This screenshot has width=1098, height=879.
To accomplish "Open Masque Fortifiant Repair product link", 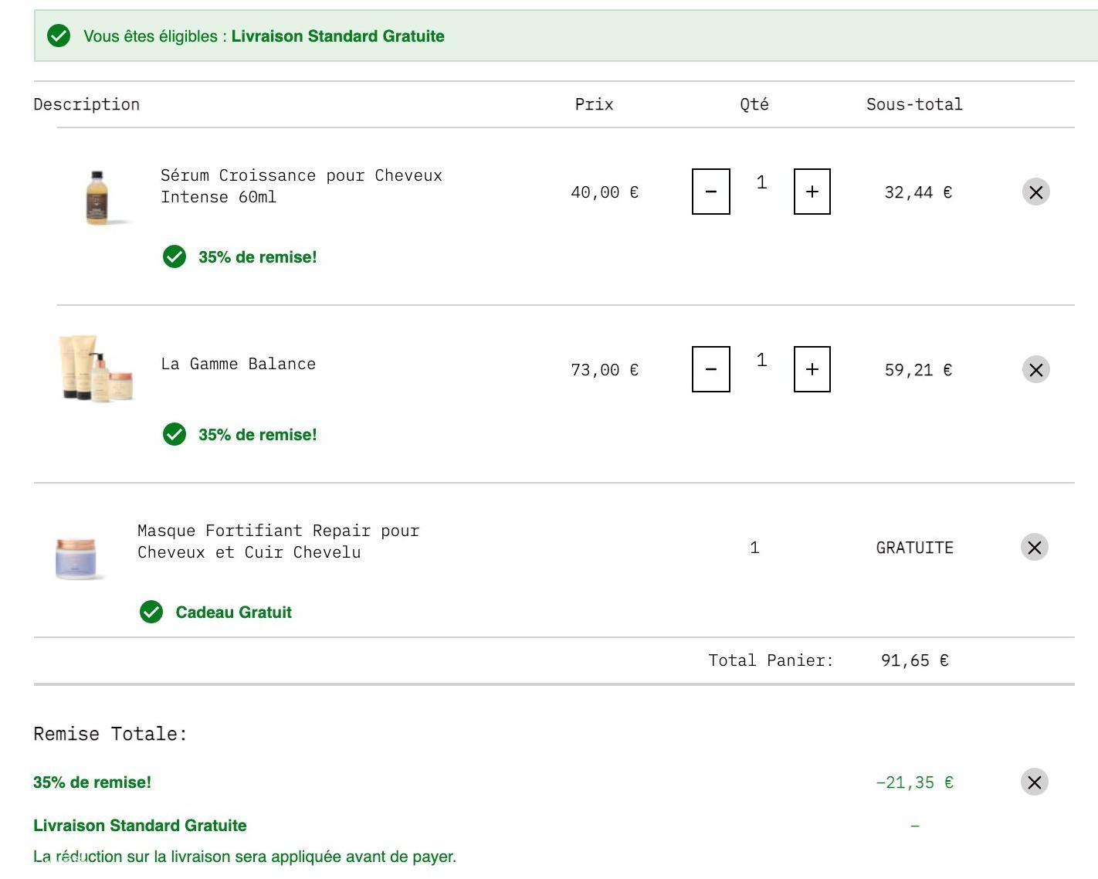I will point(278,541).
